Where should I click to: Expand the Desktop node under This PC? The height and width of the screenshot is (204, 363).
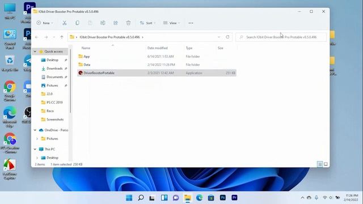point(37,158)
